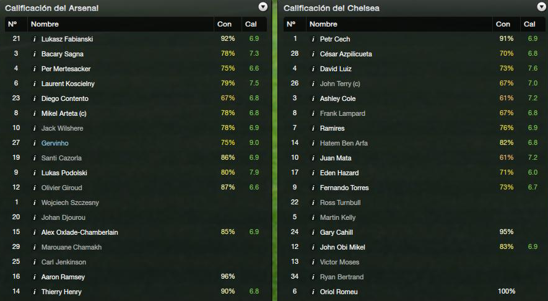Select Alex Oxlade-Chamberlain row
This screenshot has width=548, height=301.
pos(136,232)
